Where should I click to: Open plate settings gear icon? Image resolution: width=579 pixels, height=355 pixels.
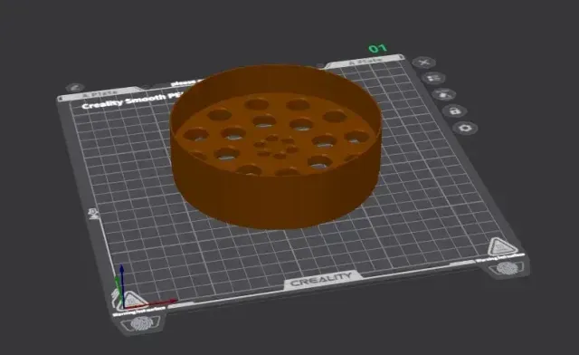tap(465, 129)
